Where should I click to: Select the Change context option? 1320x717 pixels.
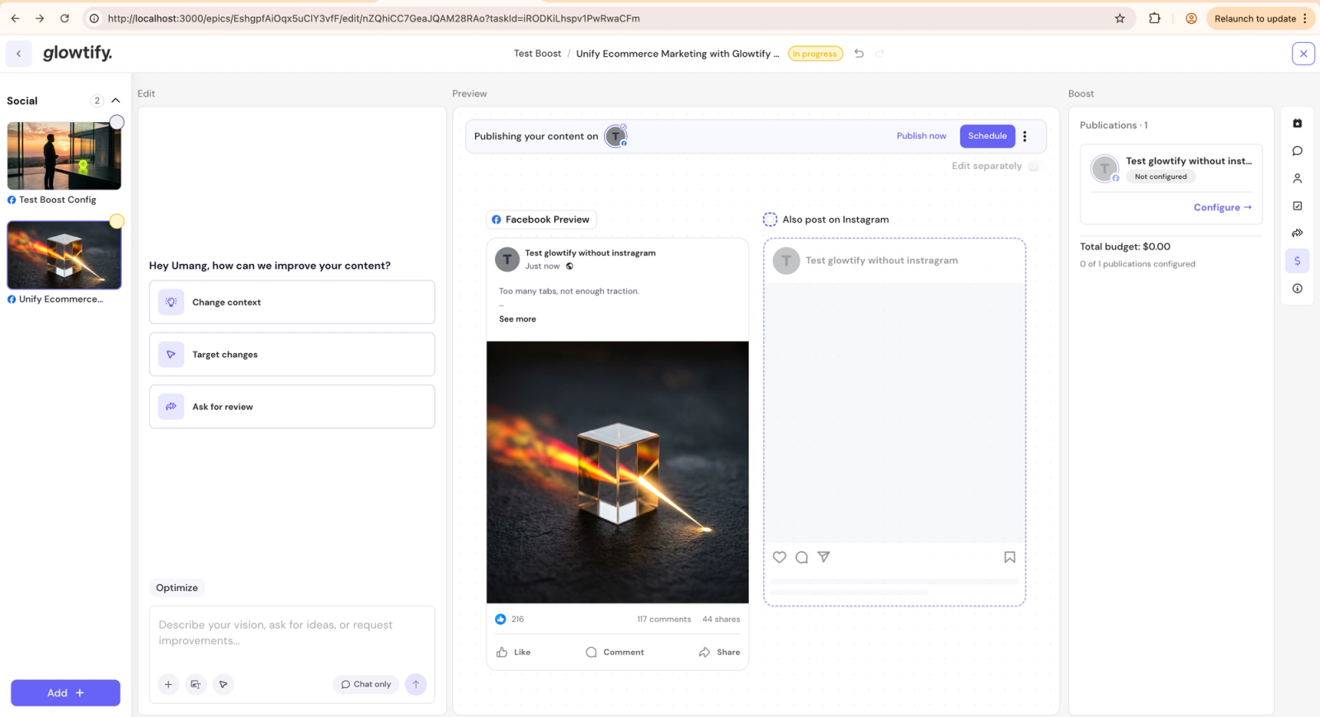click(292, 302)
